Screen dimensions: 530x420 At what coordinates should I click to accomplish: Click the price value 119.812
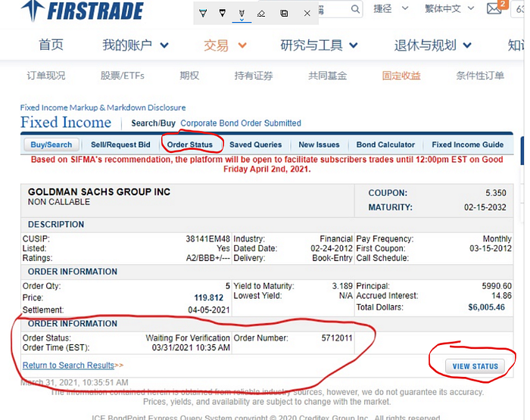click(208, 297)
